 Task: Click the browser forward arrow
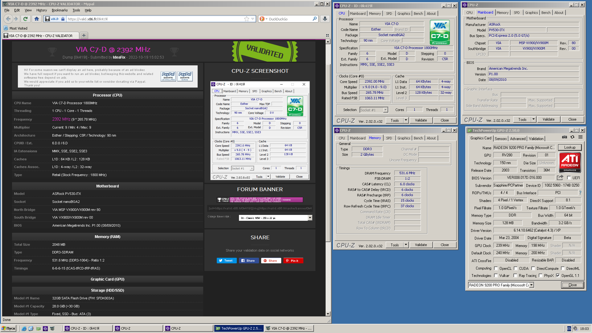16,19
